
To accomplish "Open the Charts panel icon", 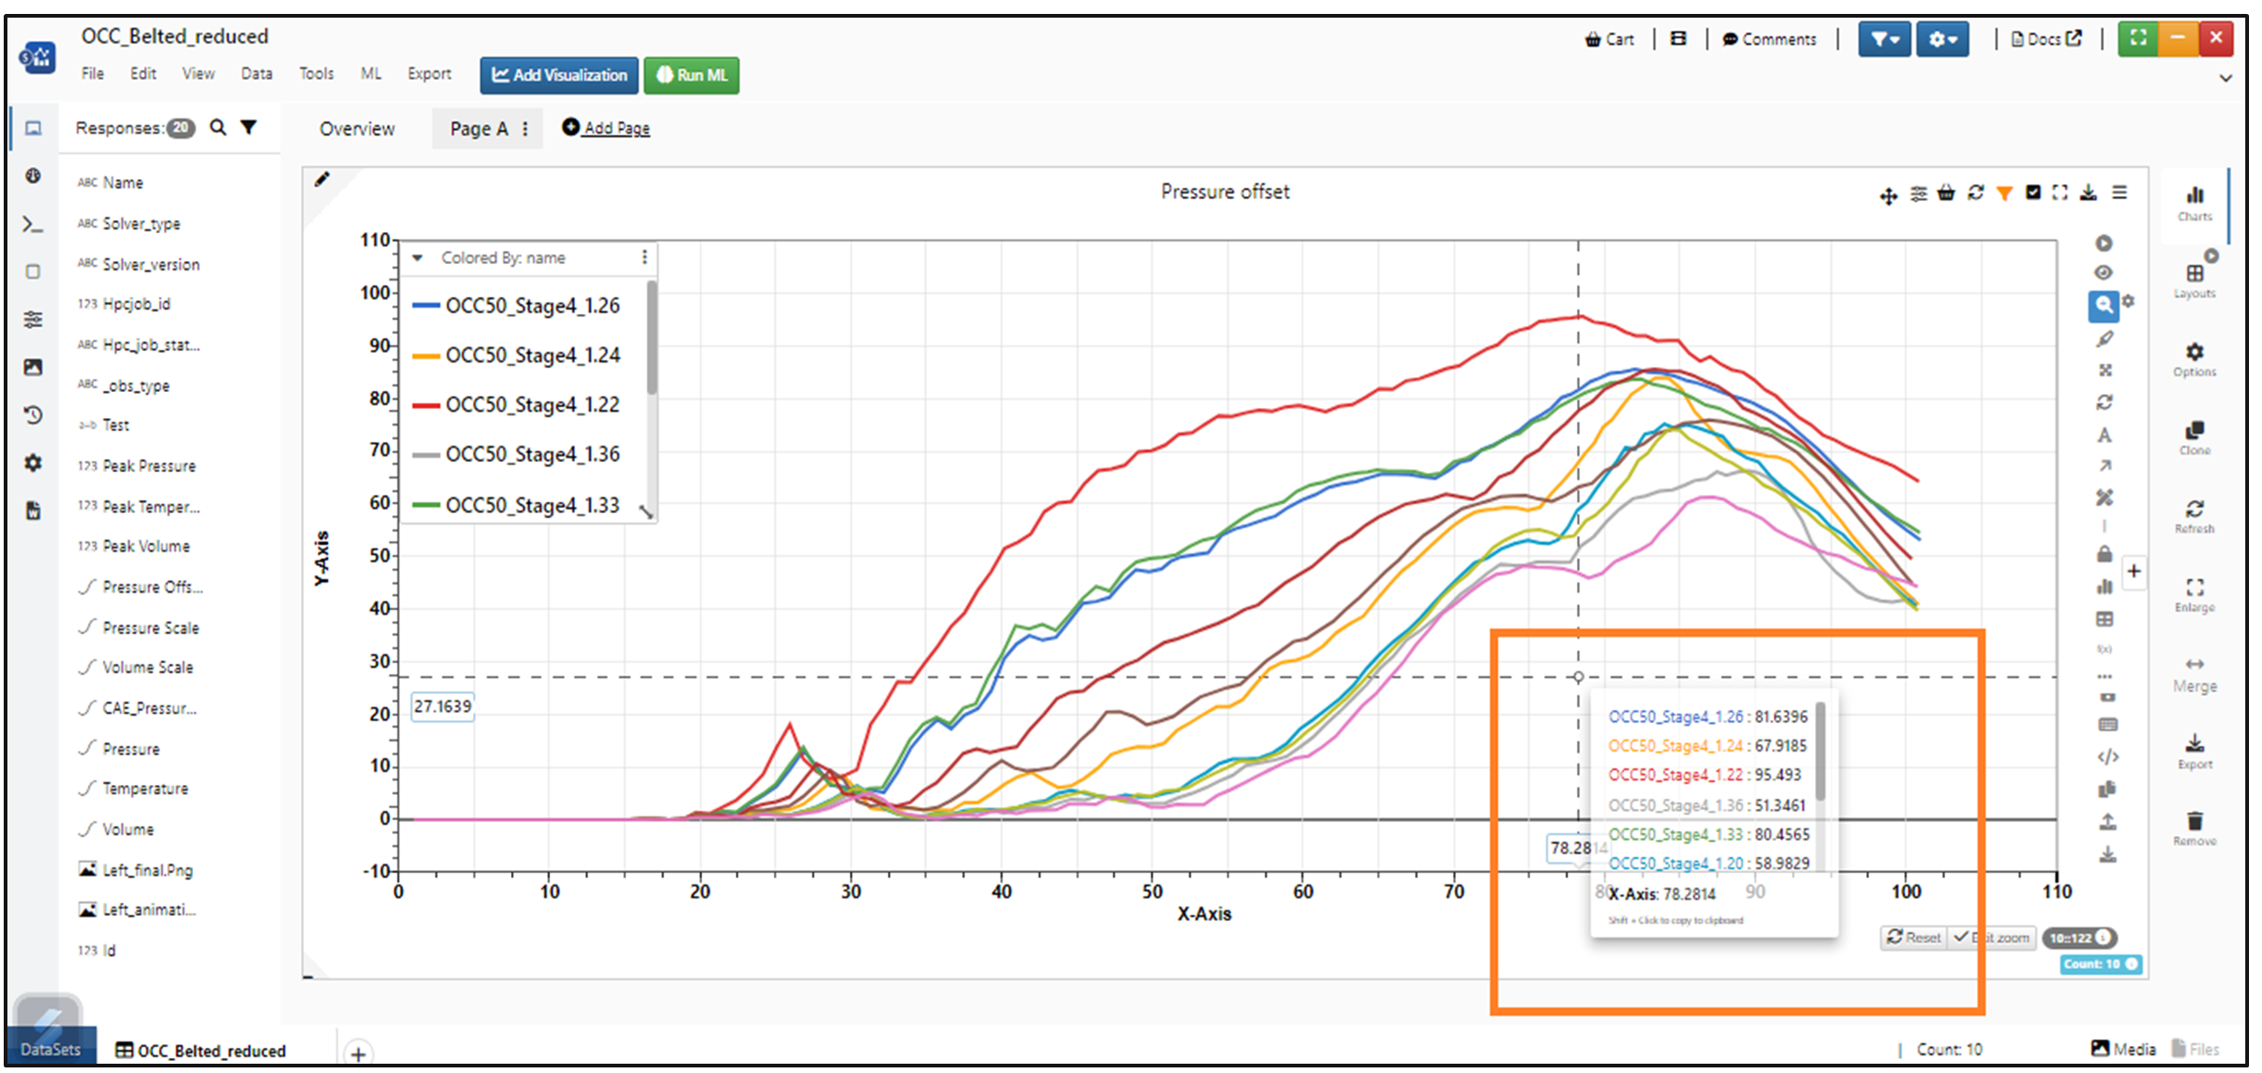I will point(2194,195).
